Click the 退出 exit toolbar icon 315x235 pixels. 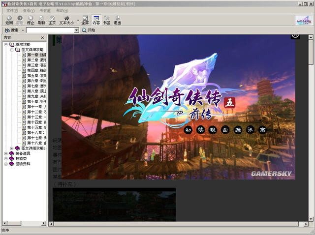117,20
